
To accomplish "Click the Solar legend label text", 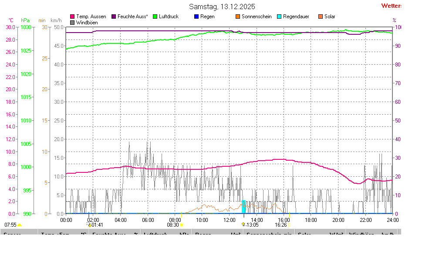I will point(330,16).
